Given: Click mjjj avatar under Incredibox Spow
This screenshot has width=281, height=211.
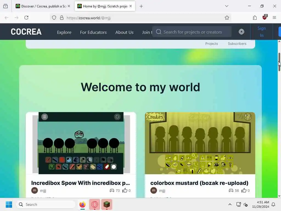Looking at the screenshot, I should [x=35, y=190].
